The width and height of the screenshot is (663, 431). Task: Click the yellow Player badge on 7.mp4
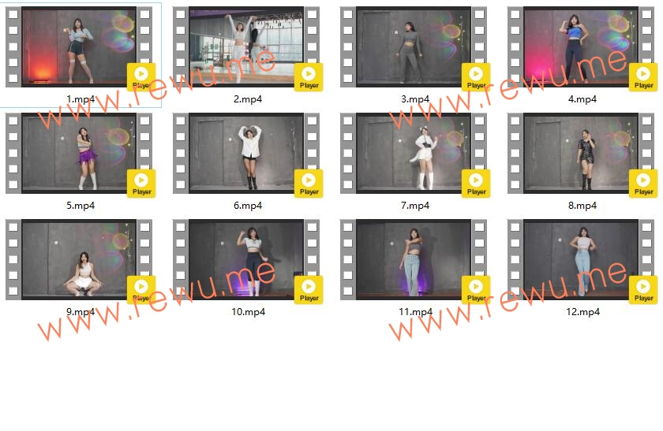point(477,184)
